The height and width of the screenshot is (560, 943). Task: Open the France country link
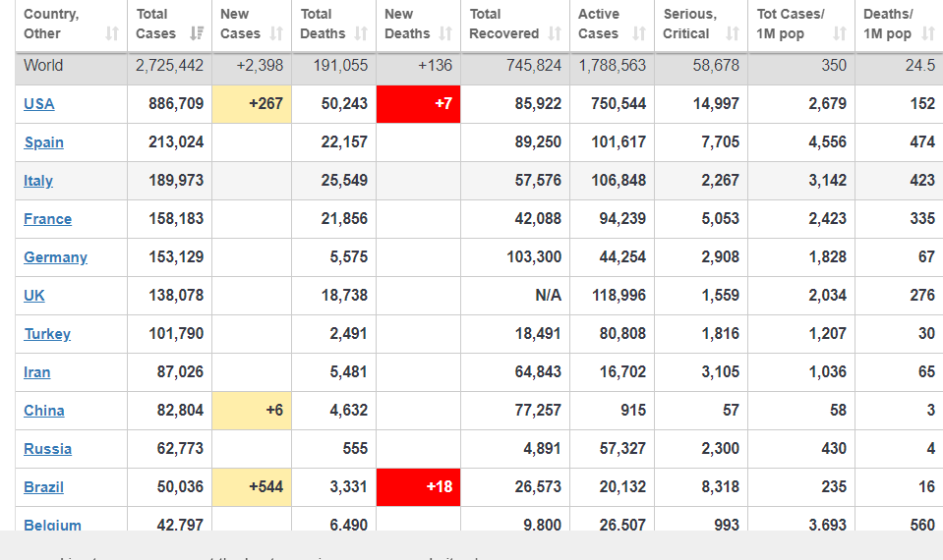pos(47,219)
